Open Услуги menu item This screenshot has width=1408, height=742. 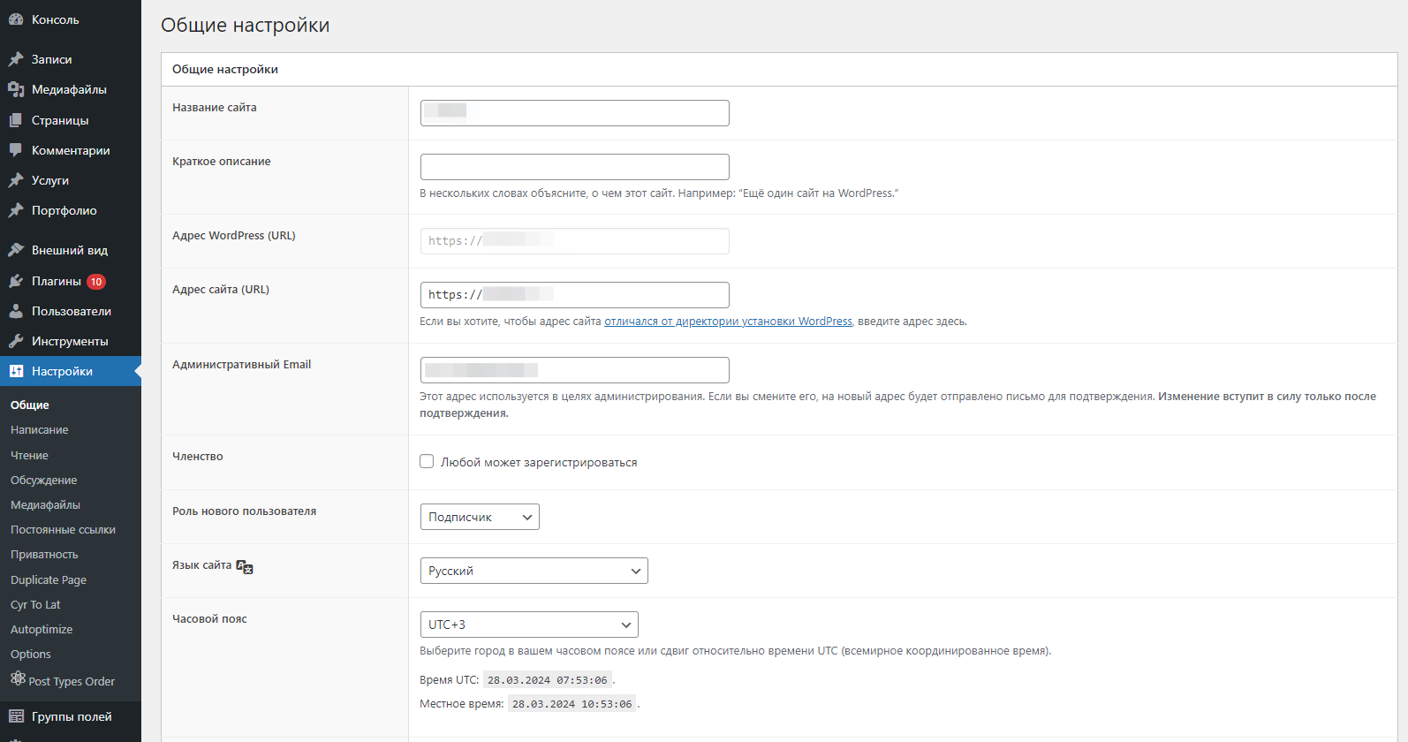coord(71,180)
